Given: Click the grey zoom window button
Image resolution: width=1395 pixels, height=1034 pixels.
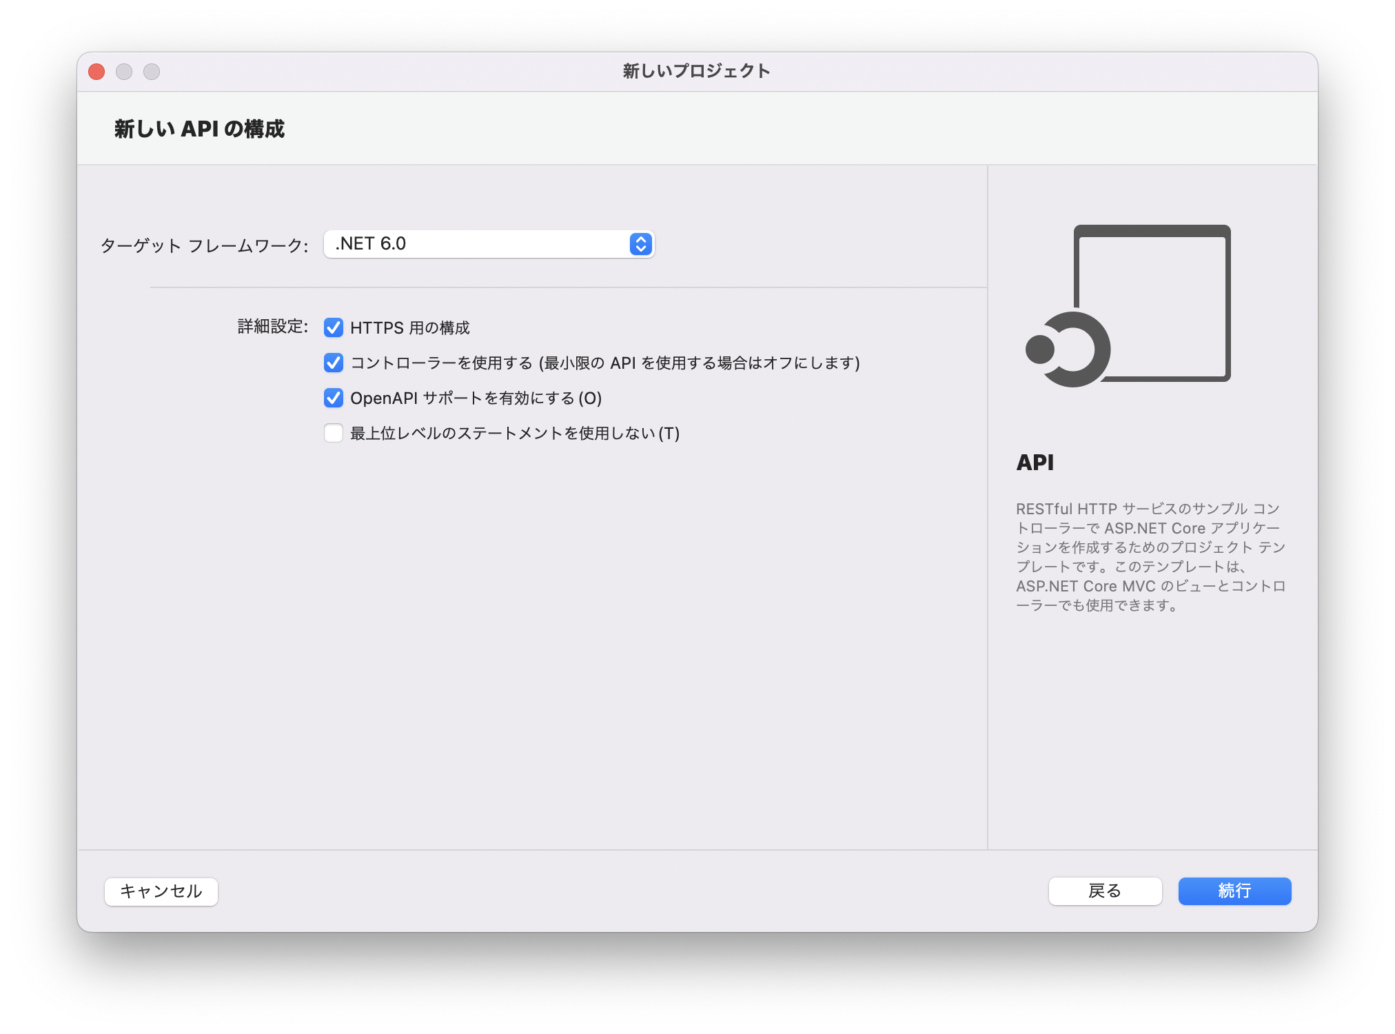Looking at the screenshot, I should coord(152,72).
